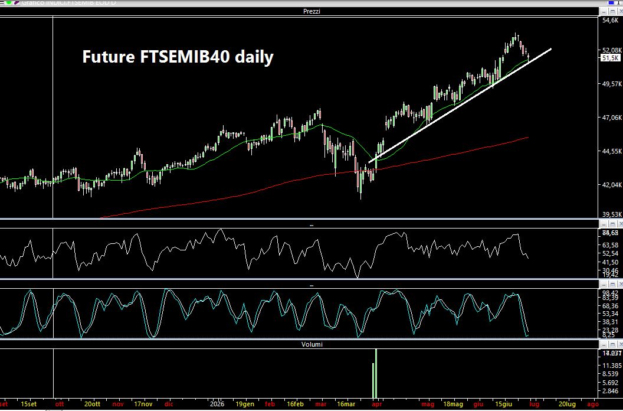This screenshot has height=411, width=623.
Task: Click the 16mar date label
Action: [x=346, y=404]
